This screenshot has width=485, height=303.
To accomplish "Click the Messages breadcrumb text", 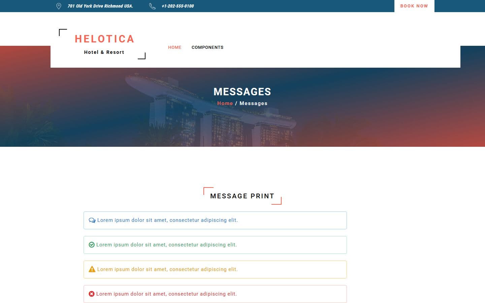I will [x=253, y=103].
